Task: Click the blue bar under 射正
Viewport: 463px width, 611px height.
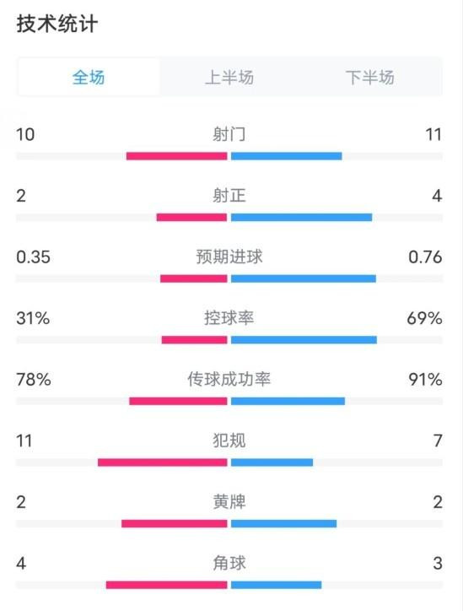Action: 301,218
